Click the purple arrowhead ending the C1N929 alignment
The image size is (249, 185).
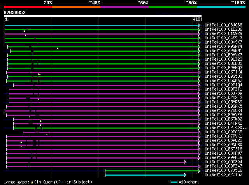click(x=199, y=34)
